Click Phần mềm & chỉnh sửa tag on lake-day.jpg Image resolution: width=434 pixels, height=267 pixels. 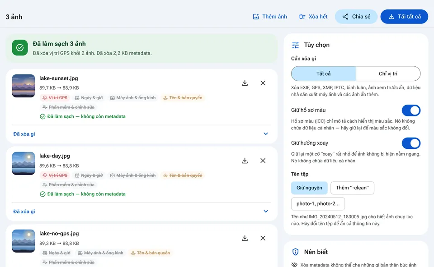[x=68, y=185]
